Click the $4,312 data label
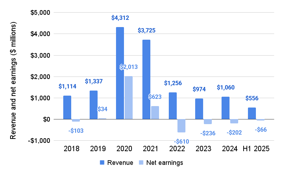283x175 pixels. pyautogui.click(x=120, y=18)
